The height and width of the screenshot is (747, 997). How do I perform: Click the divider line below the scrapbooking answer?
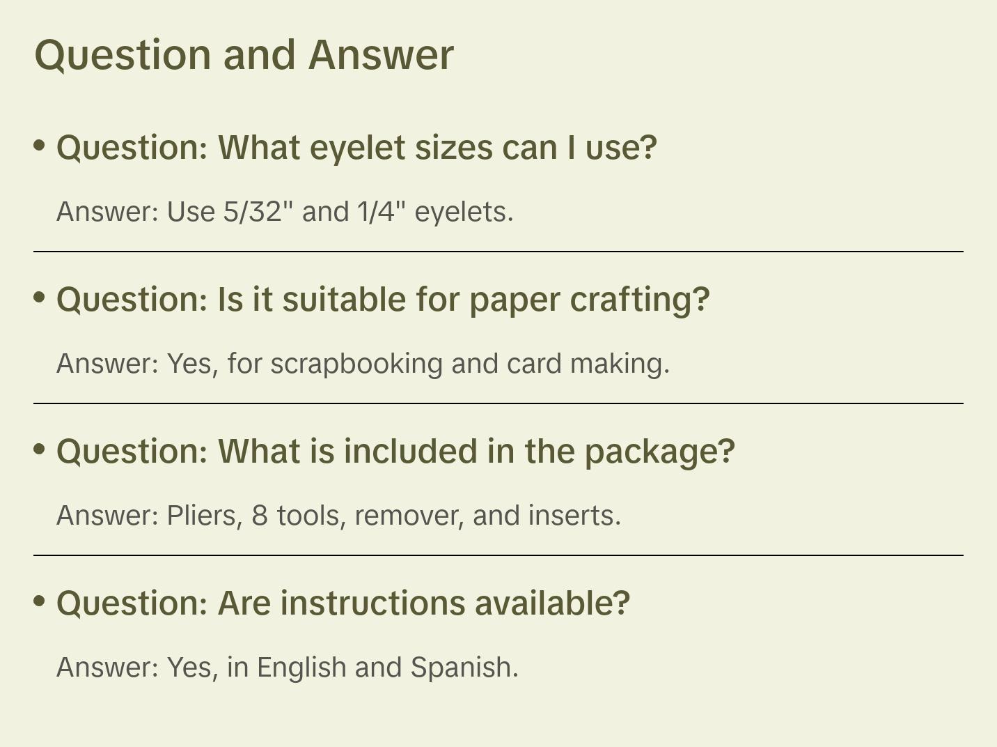(x=498, y=403)
